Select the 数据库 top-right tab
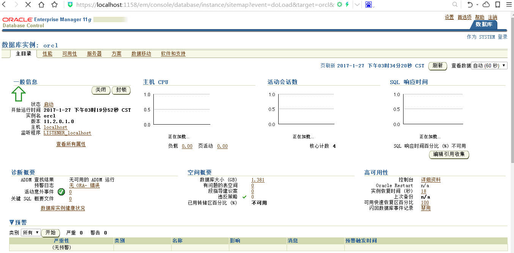The width and height of the screenshot is (514, 253). 484,24
